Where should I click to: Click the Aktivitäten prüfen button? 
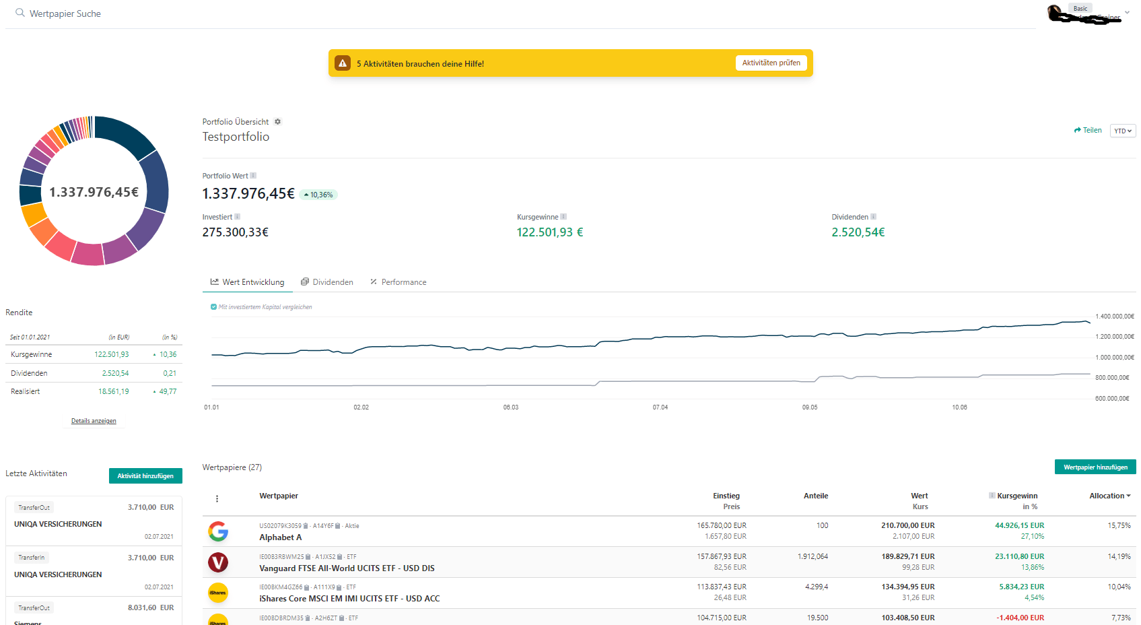click(x=771, y=63)
